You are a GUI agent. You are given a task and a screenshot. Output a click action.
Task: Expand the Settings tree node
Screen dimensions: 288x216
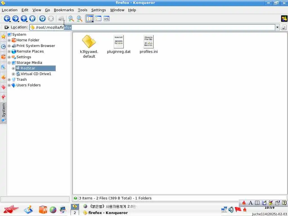click(x=9, y=57)
